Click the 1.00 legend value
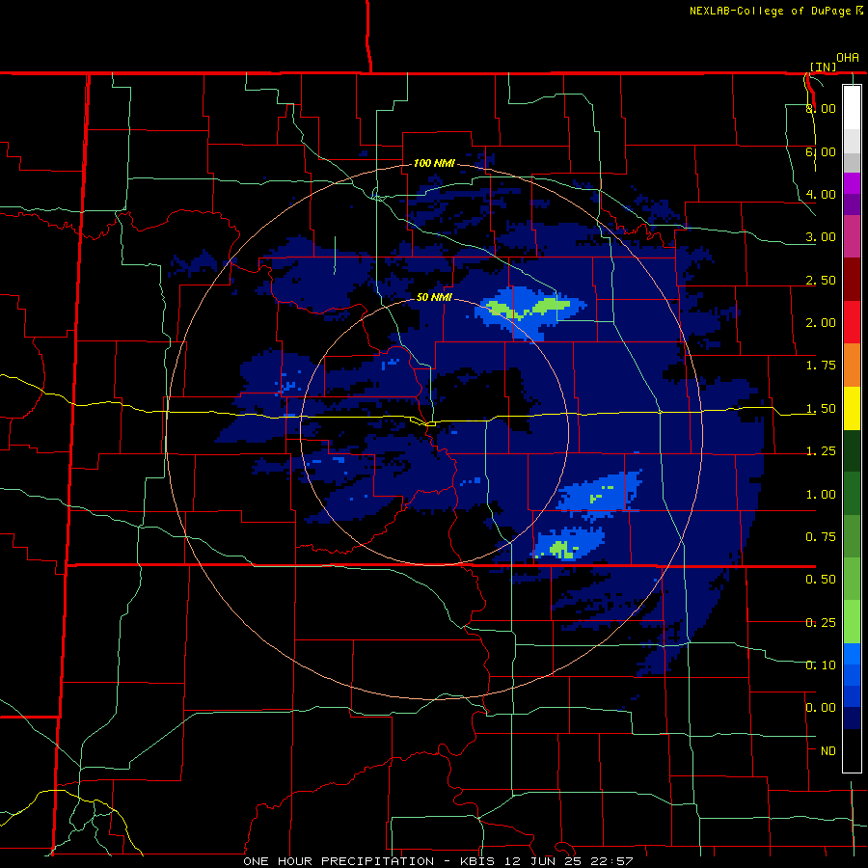Screen dimensions: 868x868 821,495
